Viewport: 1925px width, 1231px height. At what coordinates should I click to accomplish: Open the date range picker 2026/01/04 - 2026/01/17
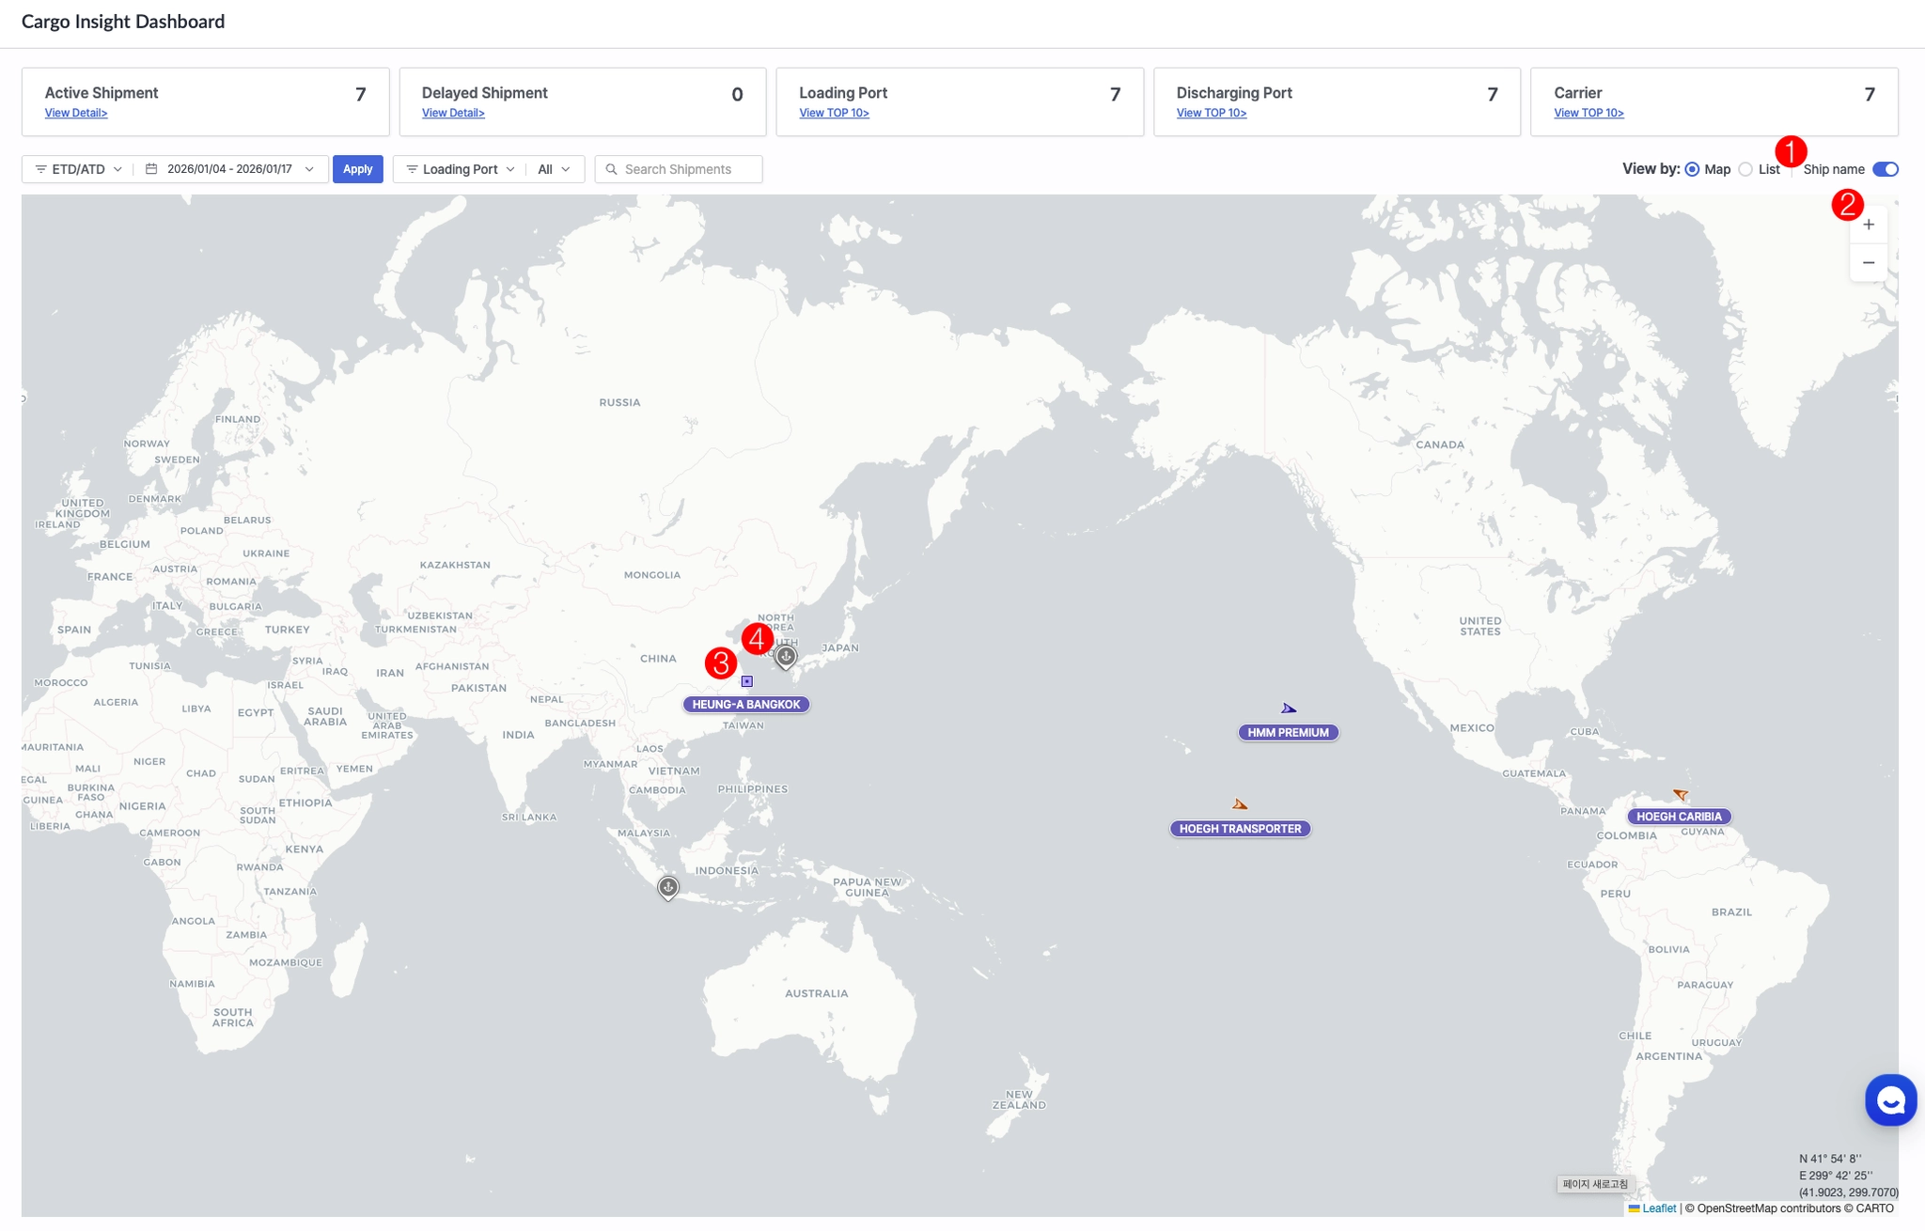[229, 169]
